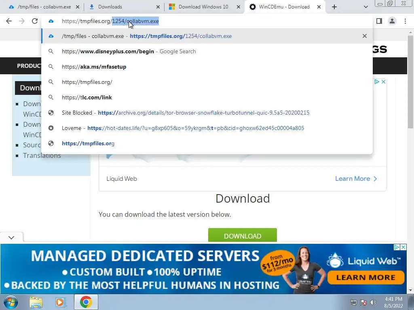Click the search icon beside disneyplus suggestion

[x=51, y=51]
